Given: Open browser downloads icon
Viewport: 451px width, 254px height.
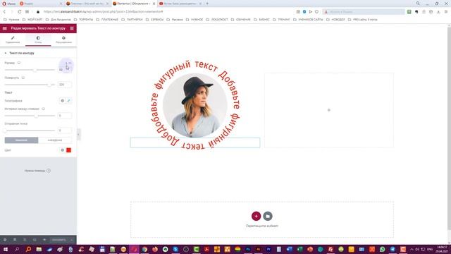Looking at the screenshot, I should tap(438, 12).
